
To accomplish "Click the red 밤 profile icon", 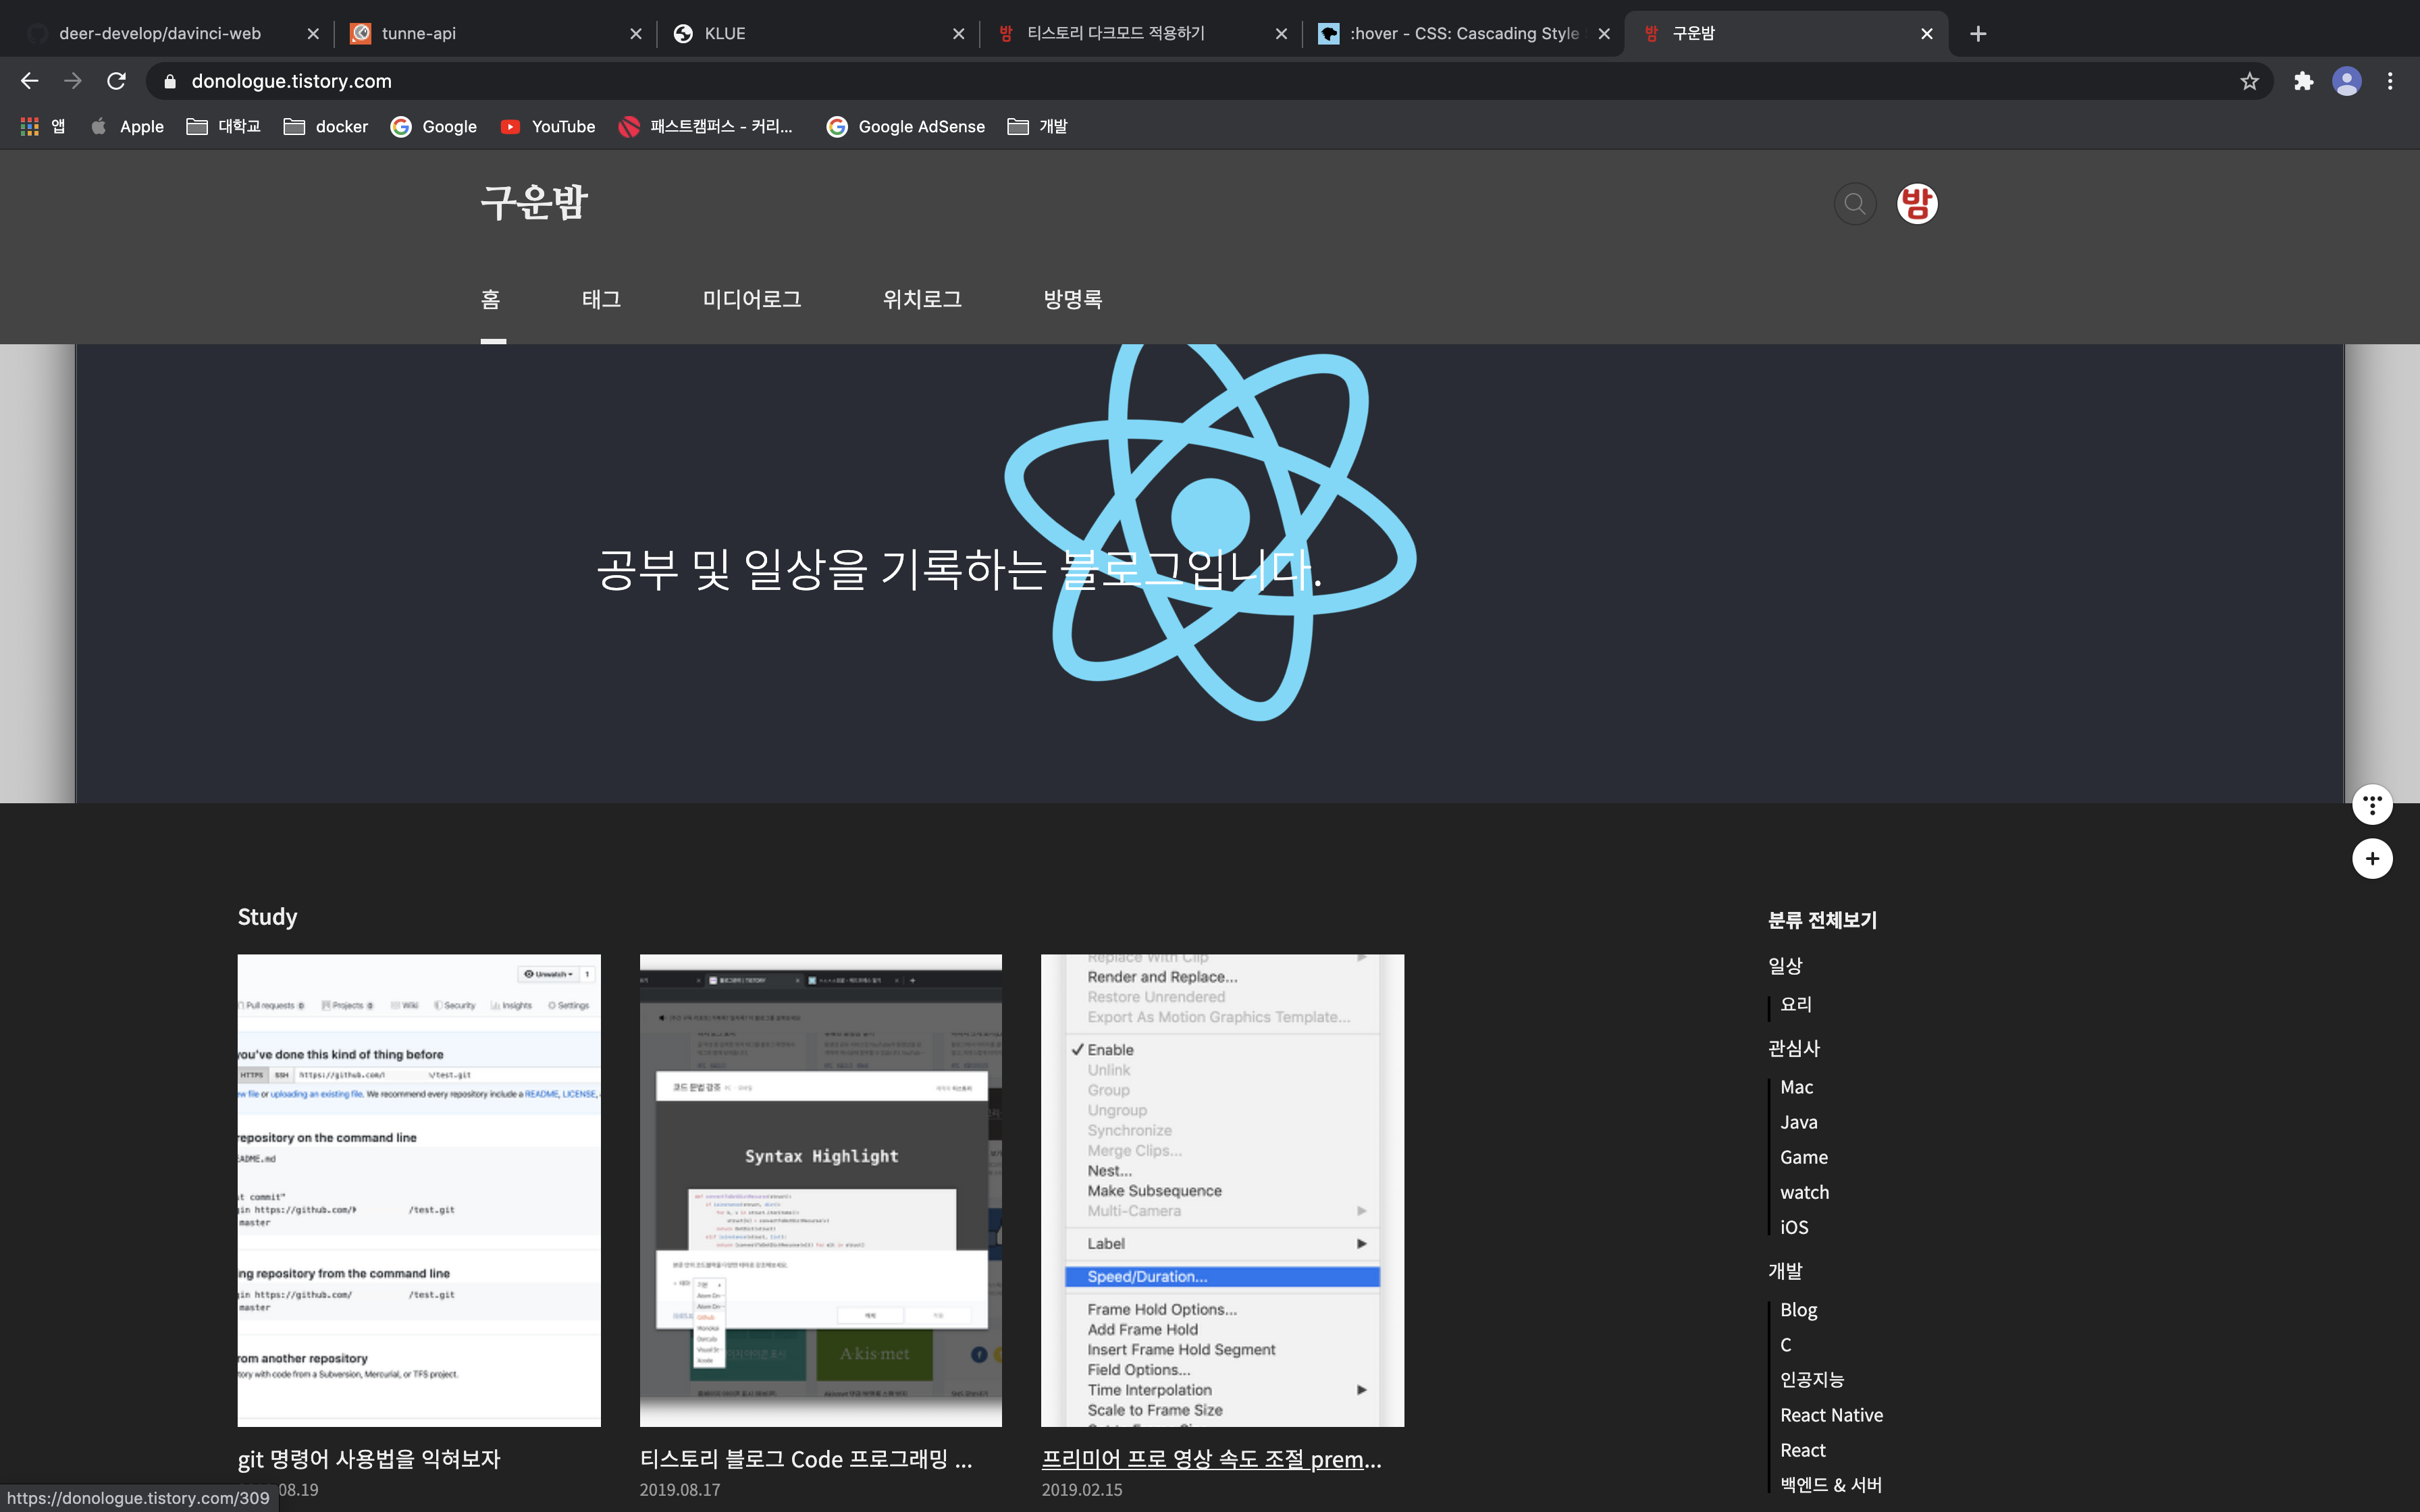I will tap(1917, 204).
